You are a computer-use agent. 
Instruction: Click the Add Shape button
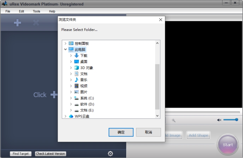click(198, 135)
